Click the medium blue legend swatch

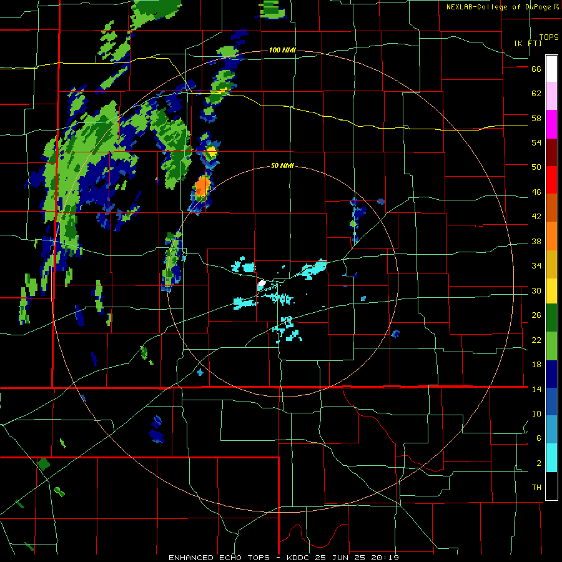(551, 402)
